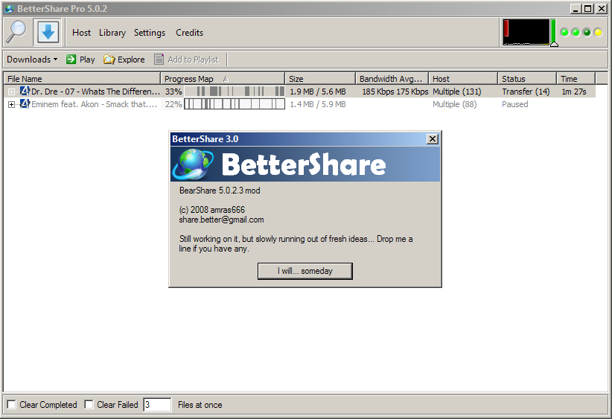Click the Dr. Dre progress map bar
Image resolution: width=612 pixels, height=419 pixels.
coord(235,92)
